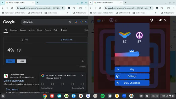Mute the snake game sound
This screenshot has height=99, width=176.
tap(161, 20)
